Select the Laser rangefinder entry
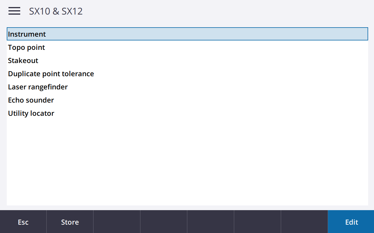This screenshot has height=233, width=374. [x=187, y=87]
